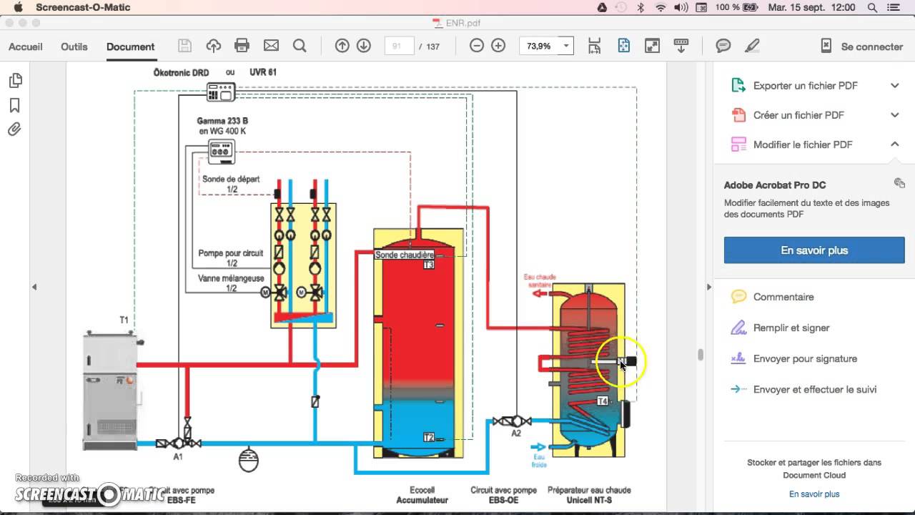Open Spotlight search in menu bar
Viewport: 915px width, 515px height.
[872, 7]
